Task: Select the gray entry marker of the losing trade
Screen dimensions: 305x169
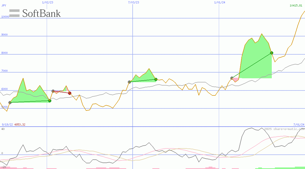Action: coord(53,91)
